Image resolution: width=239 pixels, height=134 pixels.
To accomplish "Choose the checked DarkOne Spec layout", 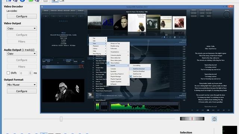I will (x=140, y=77).
